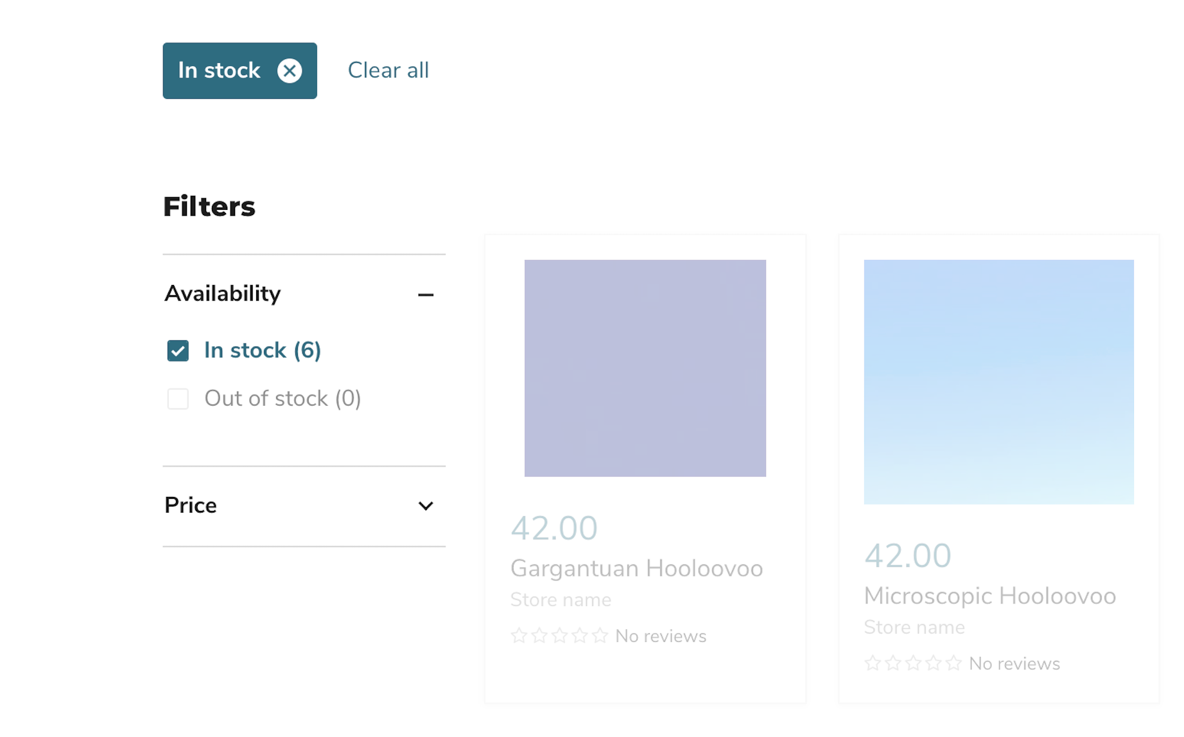Click the In stock (6) label text
Viewport: 1184px width, 737px height.
(x=263, y=351)
